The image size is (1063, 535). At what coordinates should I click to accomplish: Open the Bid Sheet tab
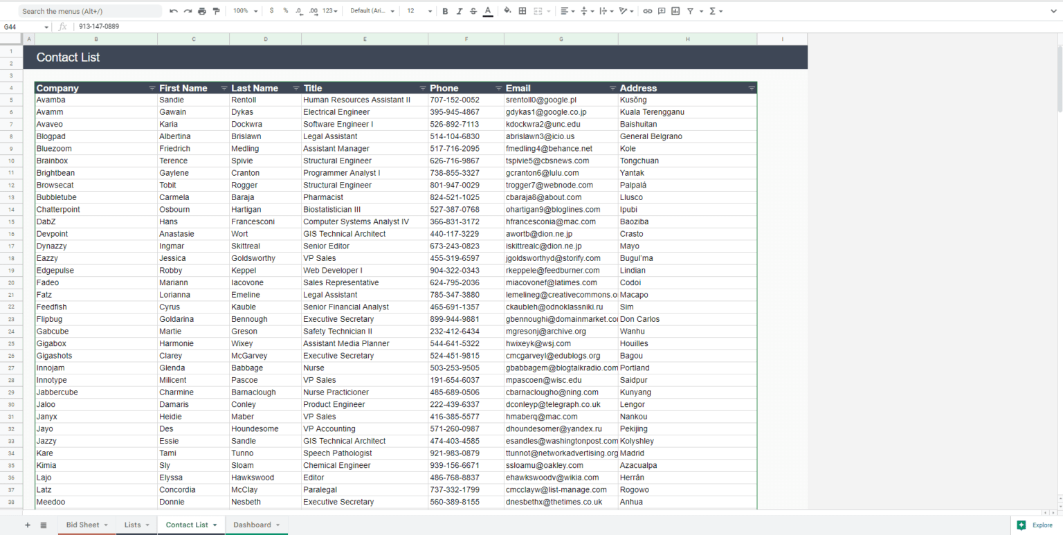82,525
